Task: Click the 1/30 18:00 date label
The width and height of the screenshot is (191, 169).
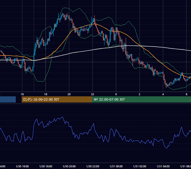Action: point(46,166)
